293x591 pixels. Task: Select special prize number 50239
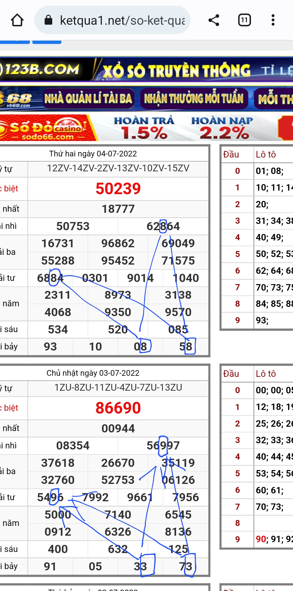118,189
